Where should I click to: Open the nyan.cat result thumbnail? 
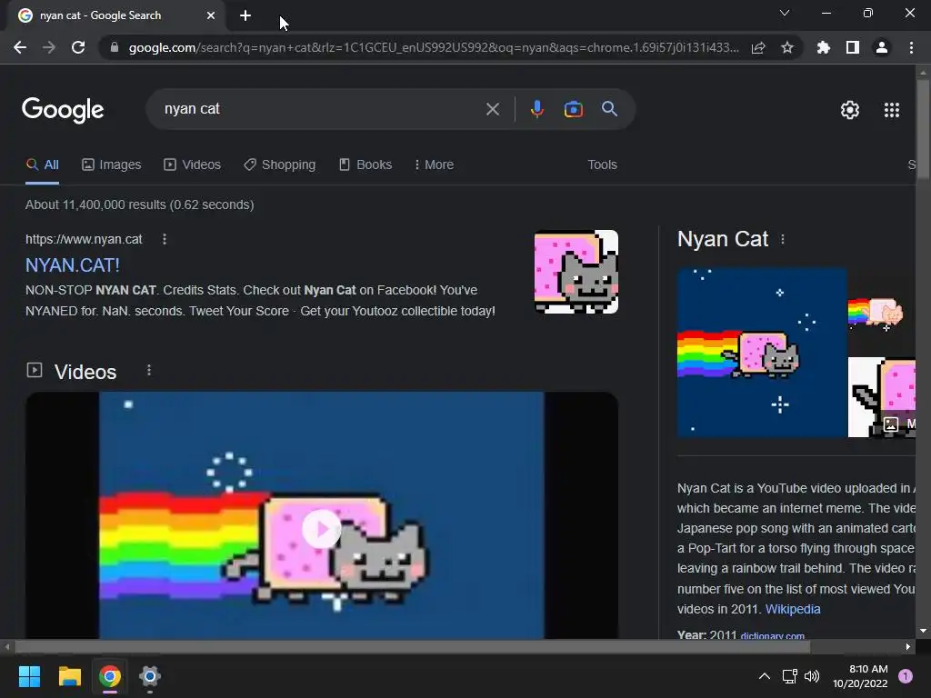click(x=576, y=272)
